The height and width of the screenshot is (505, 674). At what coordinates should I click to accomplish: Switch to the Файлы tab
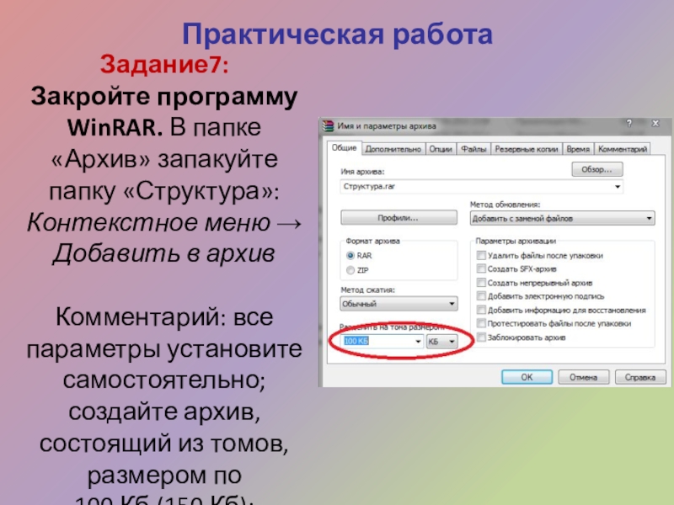(473, 149)
